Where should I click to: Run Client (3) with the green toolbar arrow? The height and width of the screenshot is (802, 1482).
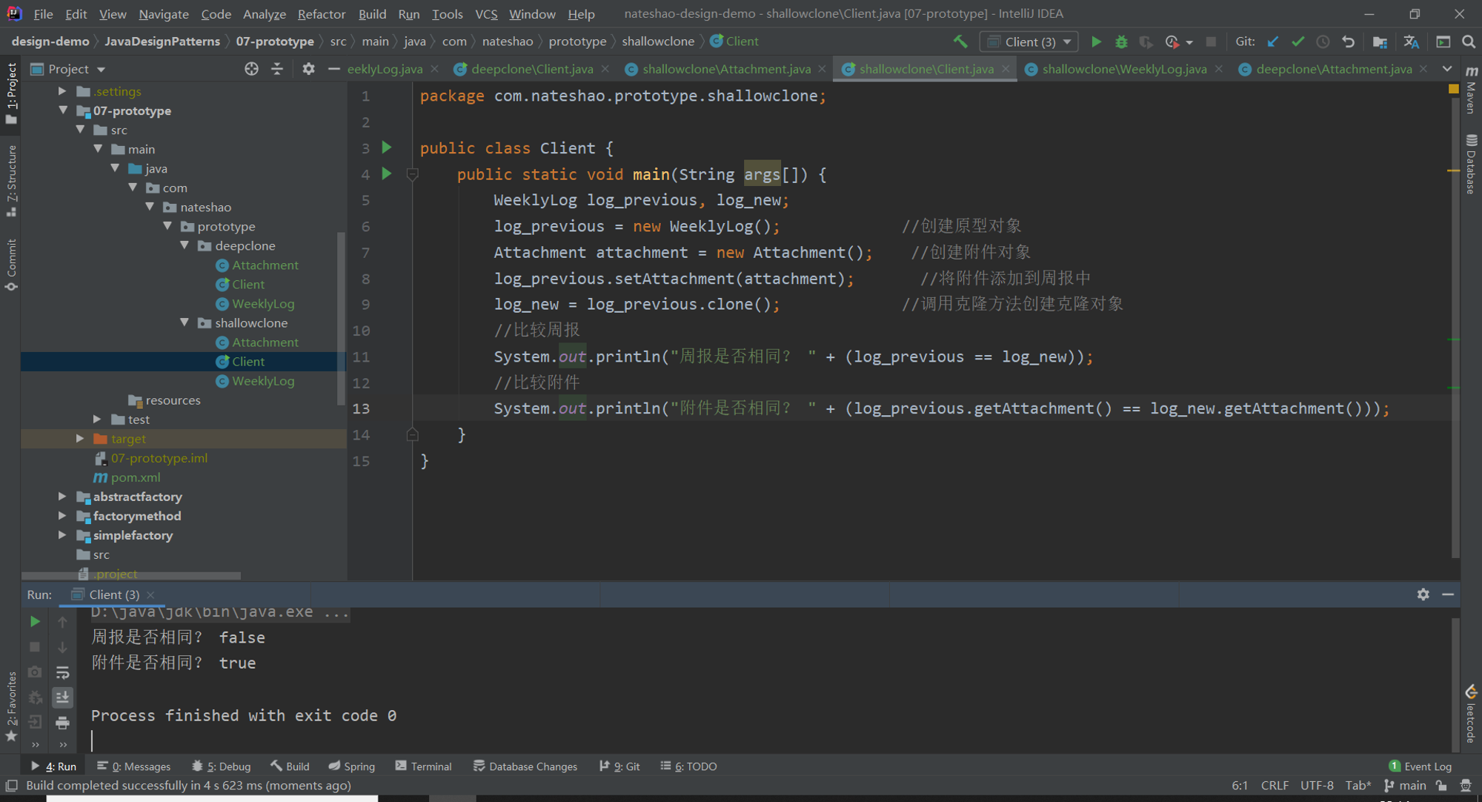[x=1096, y=42]
